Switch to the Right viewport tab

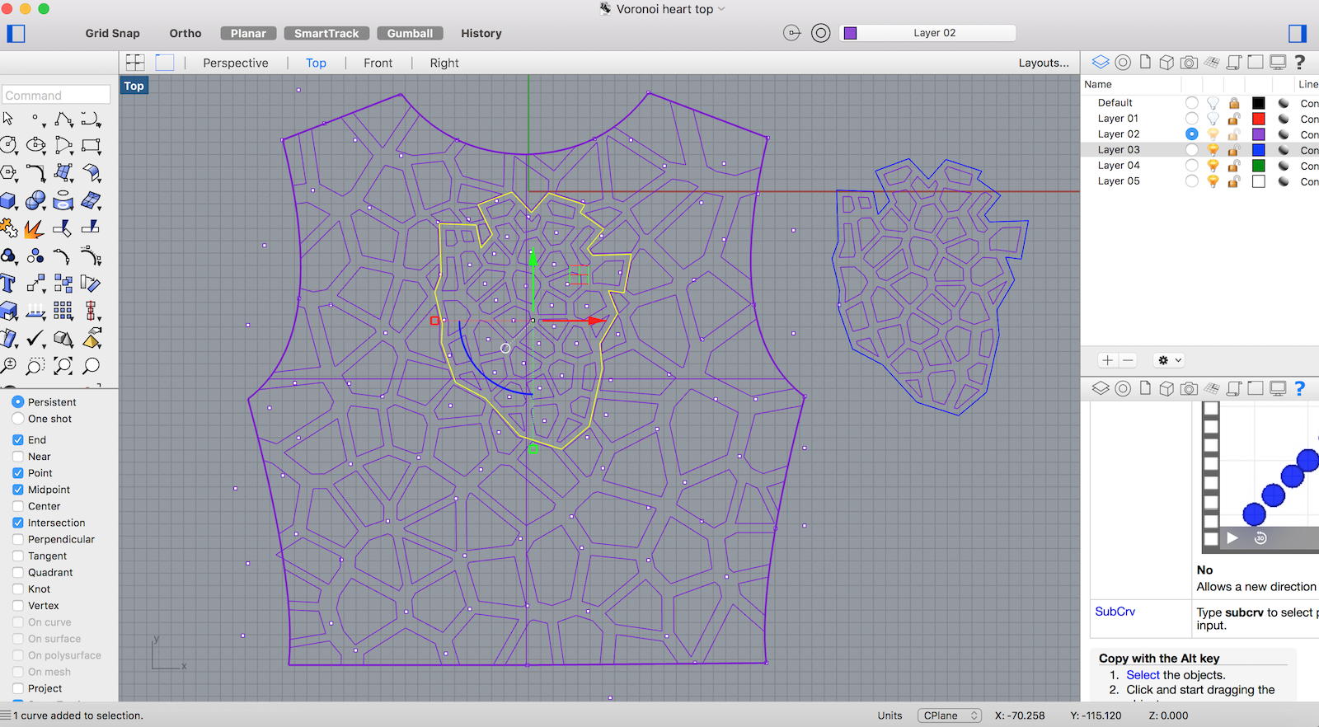pyautogui.click(x=444, y=63)
